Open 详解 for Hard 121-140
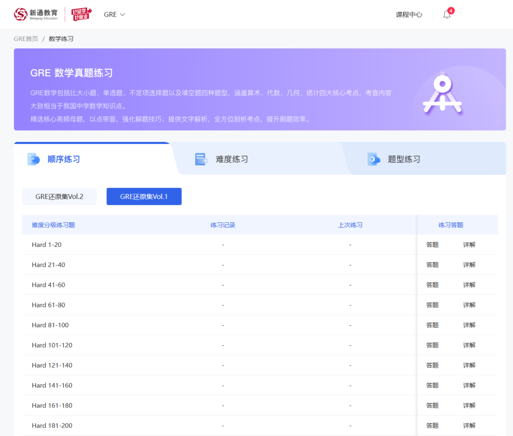This screenshot has width=513, height=436. click(x=469, y=365)
